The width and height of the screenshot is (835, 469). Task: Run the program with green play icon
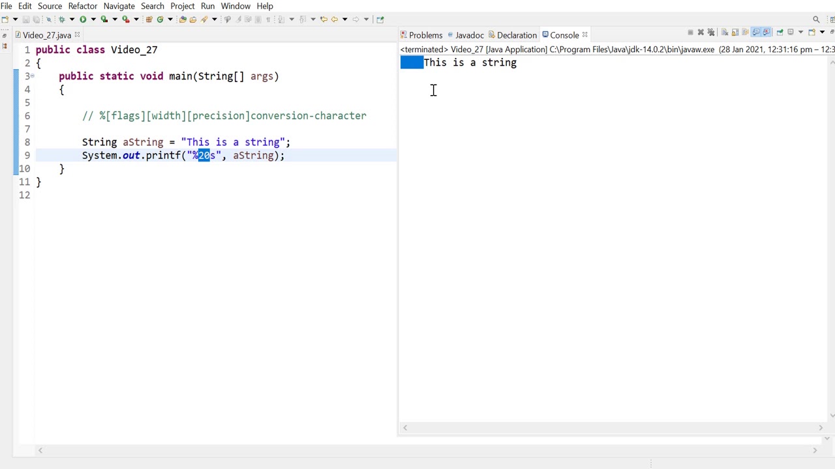click(x=83, y=19)
